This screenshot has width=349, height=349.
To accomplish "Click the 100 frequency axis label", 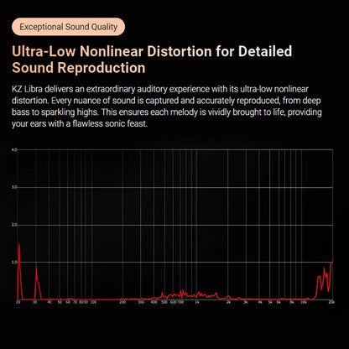I will point(93,302).
